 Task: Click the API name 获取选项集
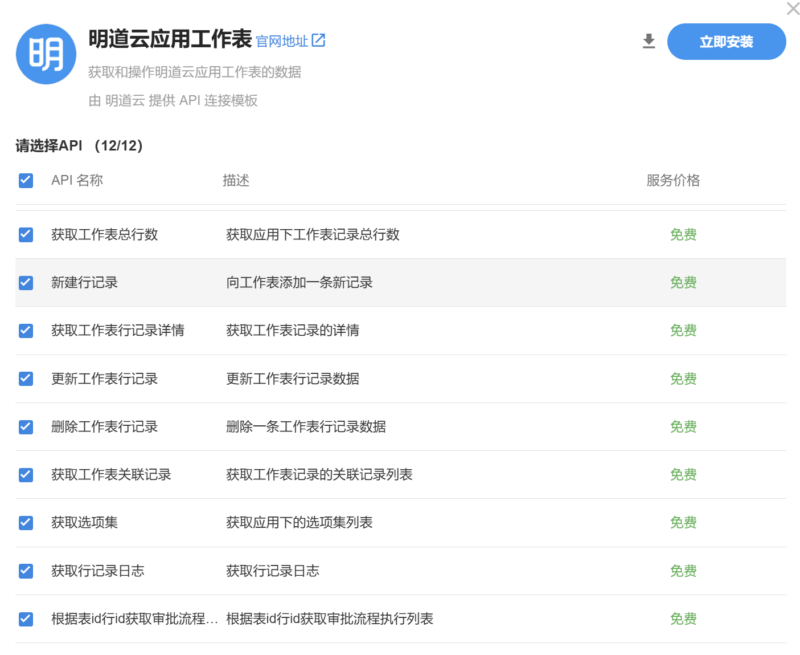coord(84,522)
